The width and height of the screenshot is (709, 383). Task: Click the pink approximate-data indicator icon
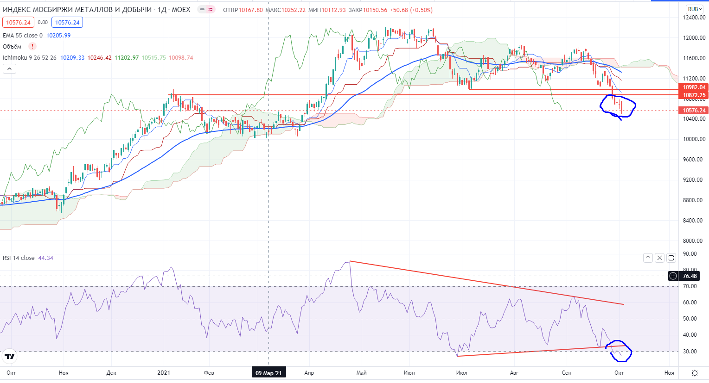point(211,10)
